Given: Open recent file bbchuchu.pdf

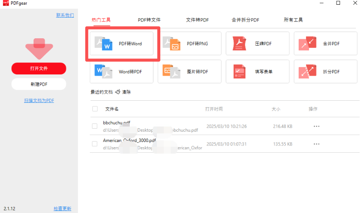Looking at the screenshot, I should click(117, 123).
